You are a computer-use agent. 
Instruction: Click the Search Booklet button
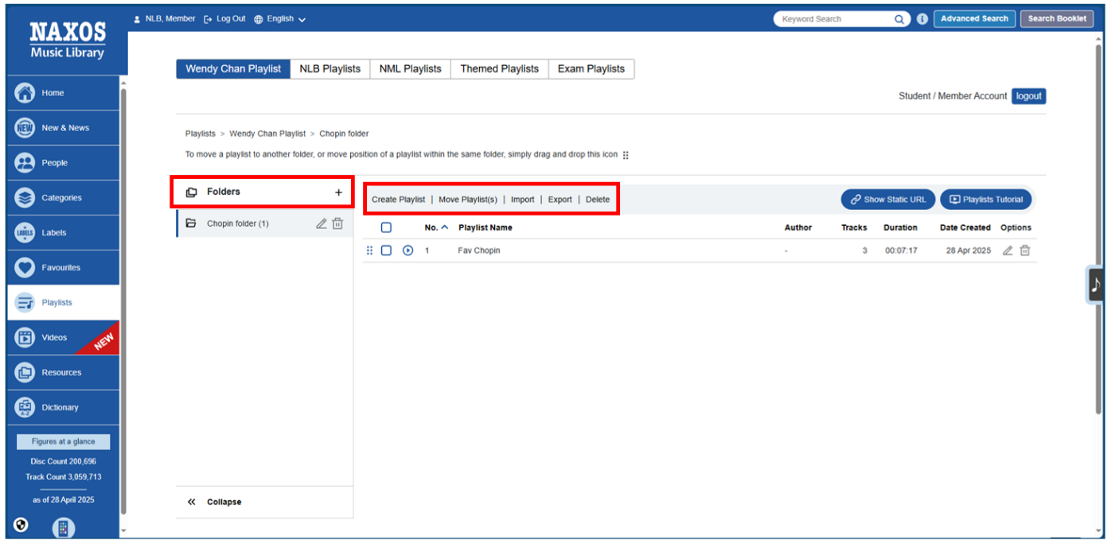tap(1057, 19)
